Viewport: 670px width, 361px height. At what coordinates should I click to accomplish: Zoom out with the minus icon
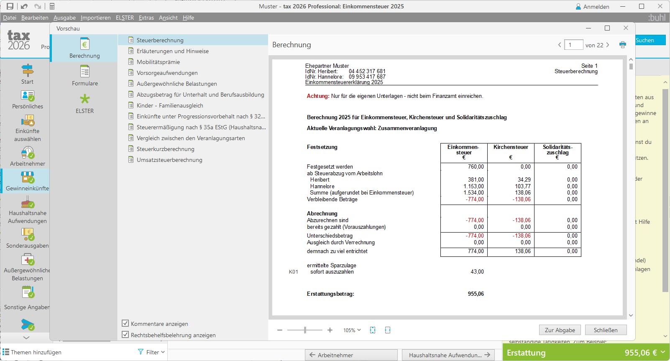[x=279, y=330]
